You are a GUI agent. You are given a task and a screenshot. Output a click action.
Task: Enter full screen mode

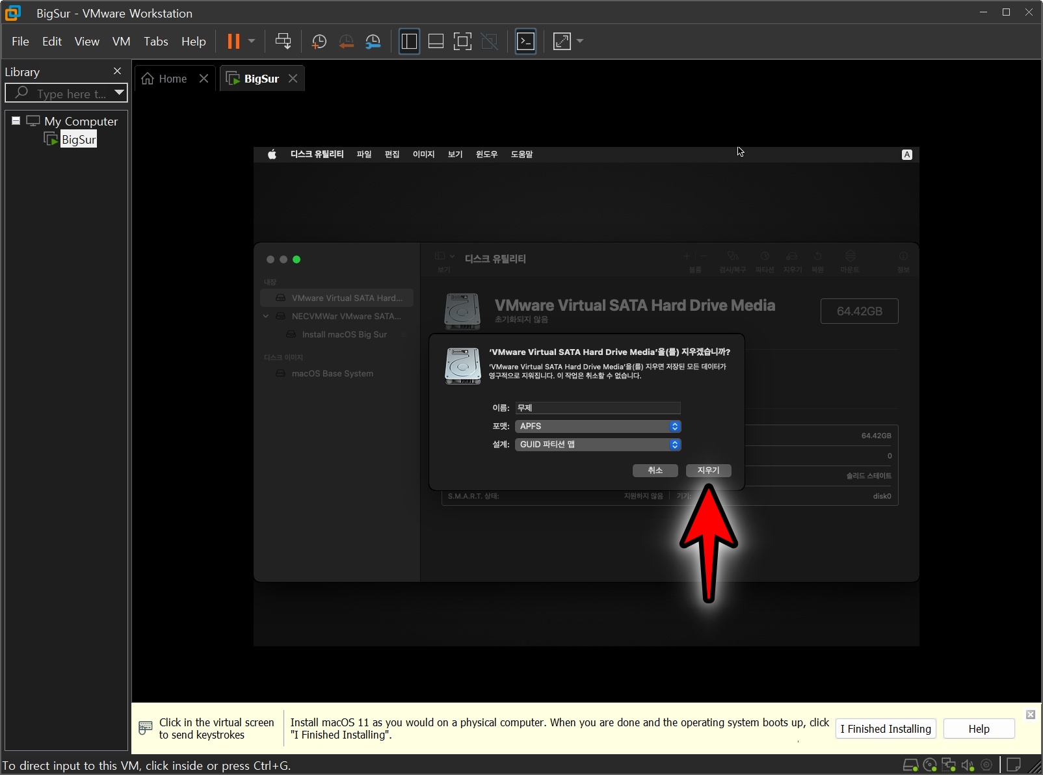pos(462,42)
